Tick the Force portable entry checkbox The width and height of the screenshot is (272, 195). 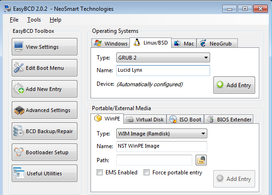[146, 172]
